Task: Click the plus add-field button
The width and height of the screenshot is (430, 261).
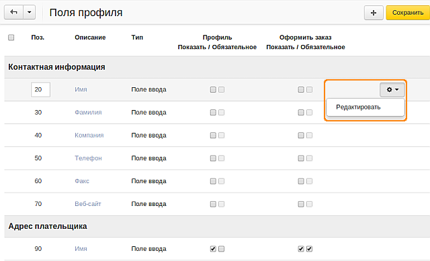Action: pyautogui.click(x=374, y=13)
